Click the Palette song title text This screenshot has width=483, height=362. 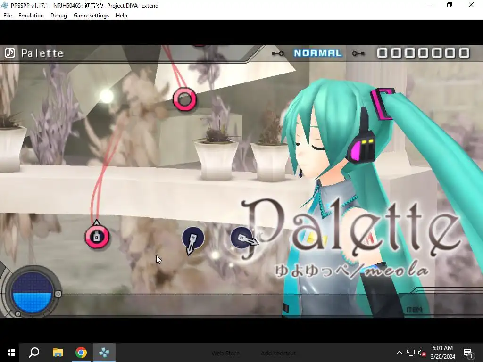point(43,53)
